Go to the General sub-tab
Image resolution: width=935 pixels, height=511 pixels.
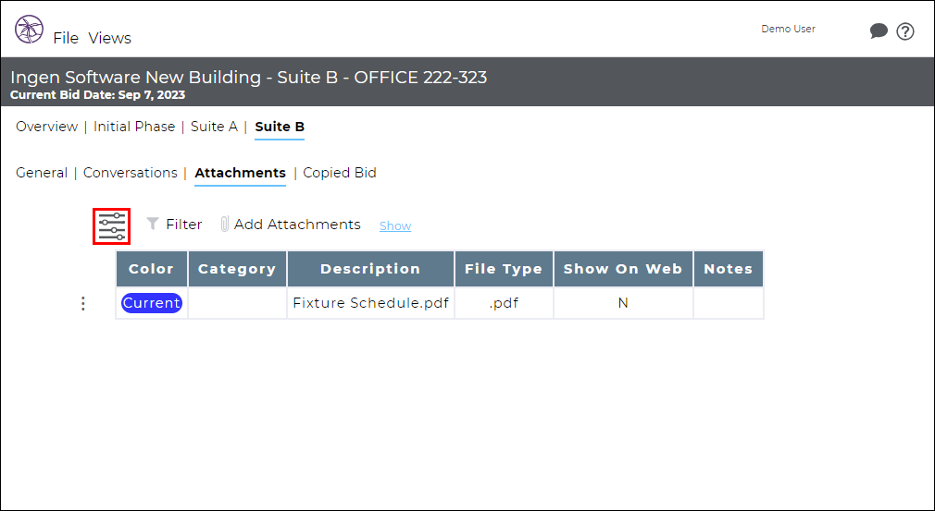[x=41, y=173]
